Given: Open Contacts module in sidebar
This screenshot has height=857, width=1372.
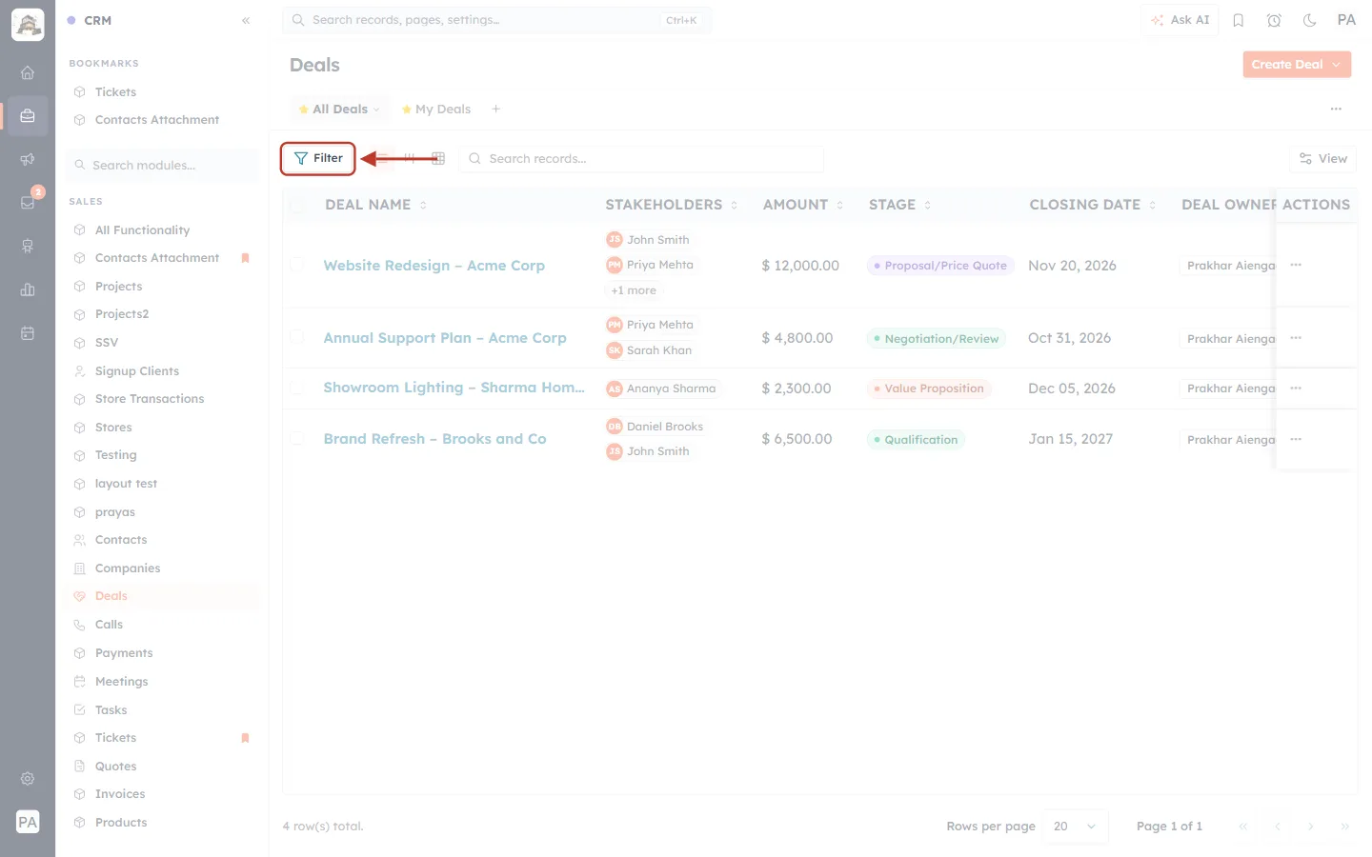Looking at the screenshot, I should click(x=121, y=540).
